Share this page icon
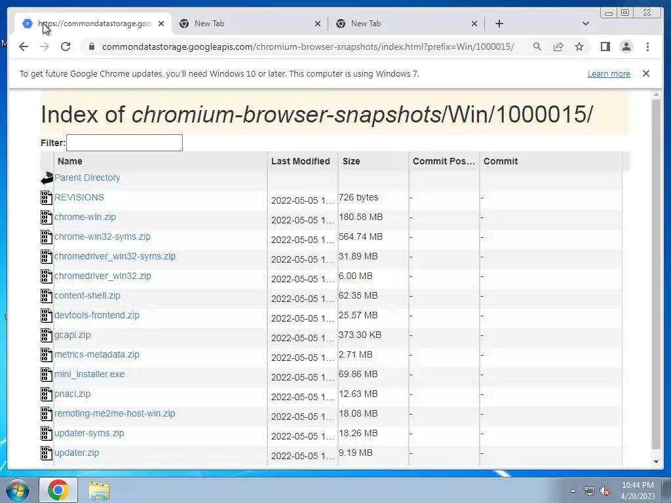Screen dimensions: 671x503 558,47
